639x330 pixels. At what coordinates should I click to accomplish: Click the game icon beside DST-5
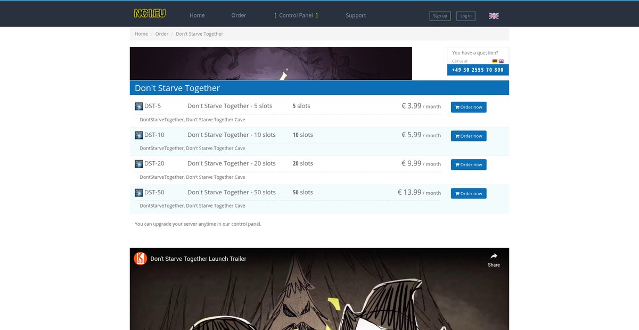click(138, 106)
